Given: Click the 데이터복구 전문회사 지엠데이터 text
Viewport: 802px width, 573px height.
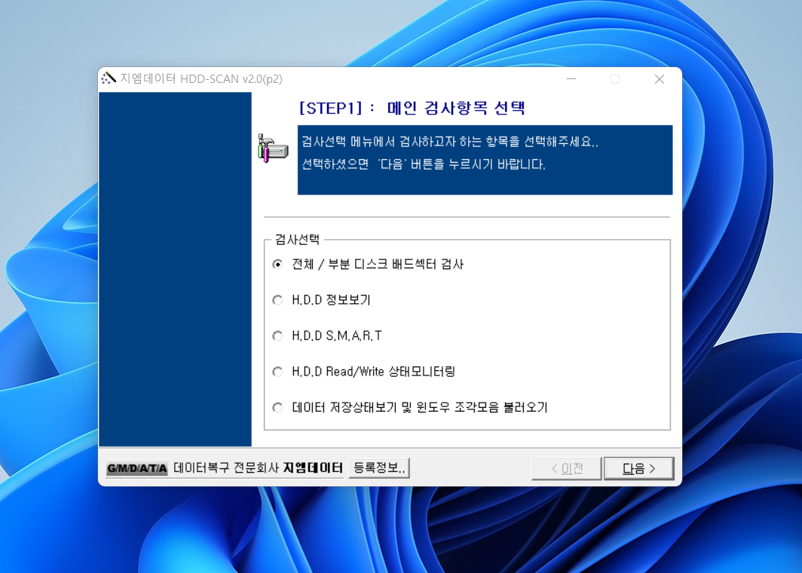Looking at the screenshot, I should (x=258, y=467).
